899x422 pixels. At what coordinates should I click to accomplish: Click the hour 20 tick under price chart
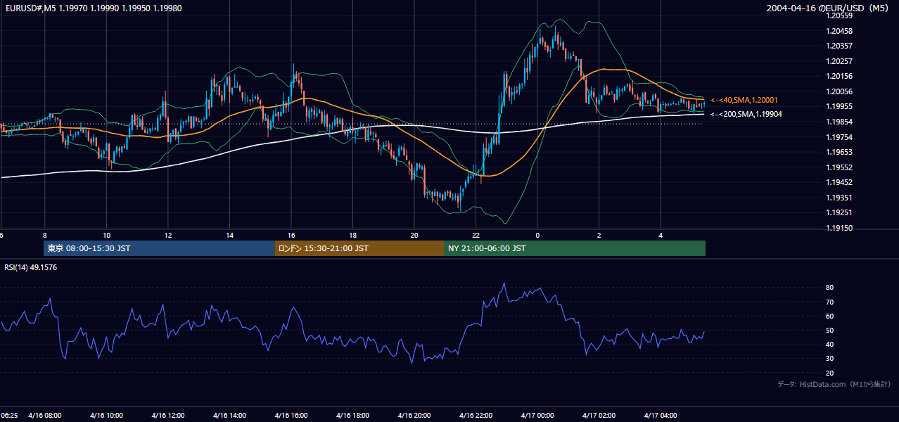(414, 235)
